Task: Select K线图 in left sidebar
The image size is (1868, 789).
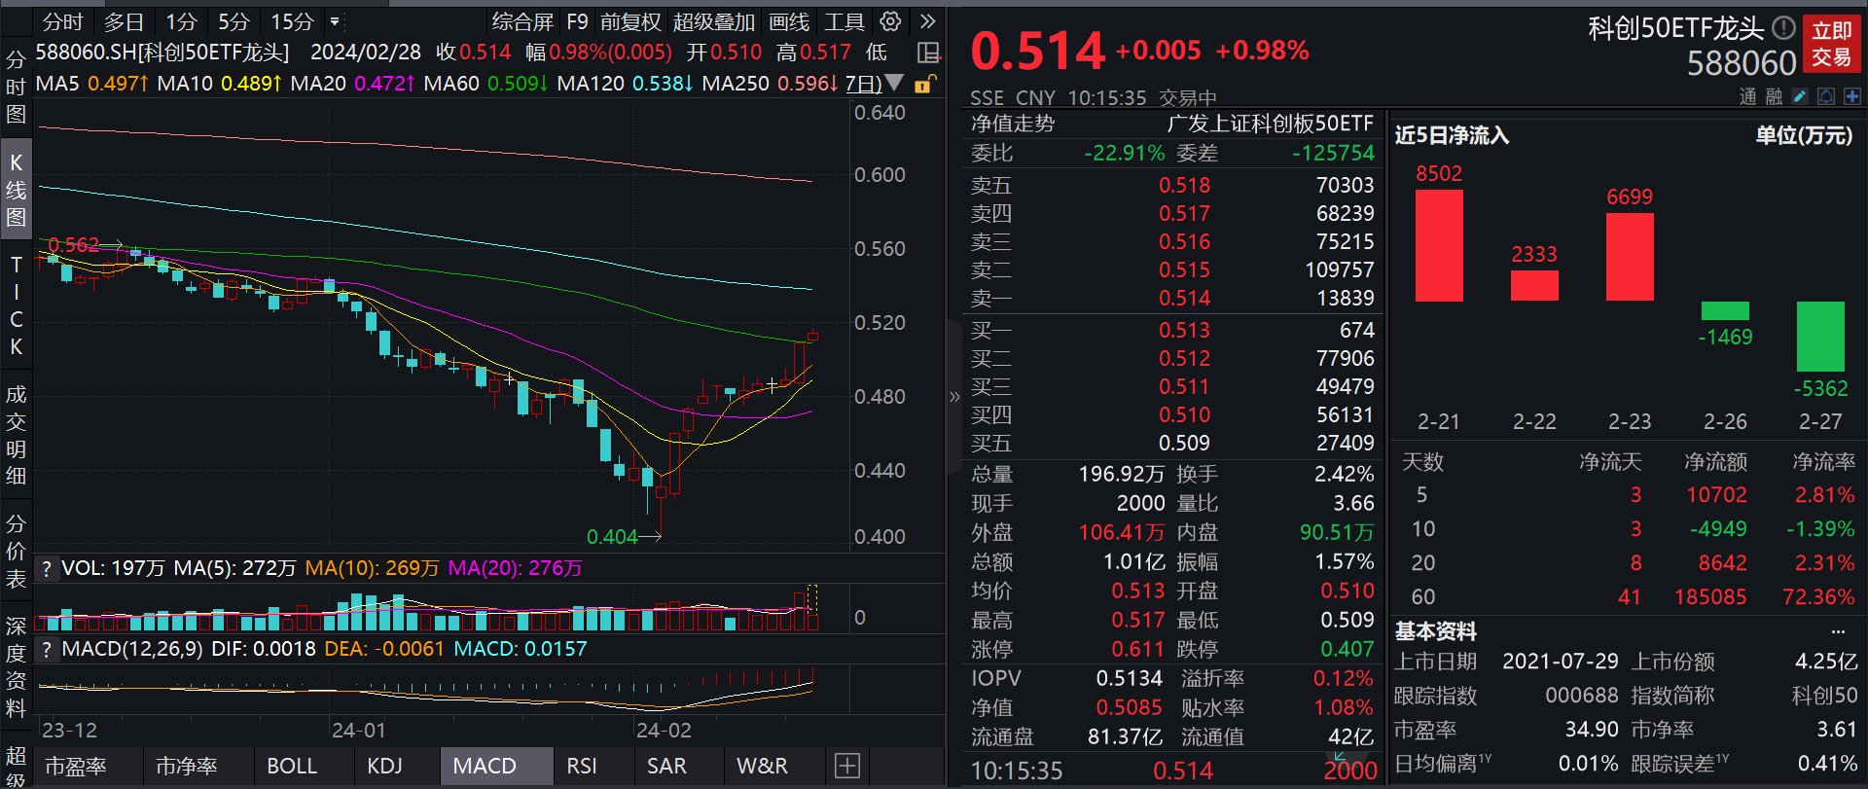Action: click(16, 190)
